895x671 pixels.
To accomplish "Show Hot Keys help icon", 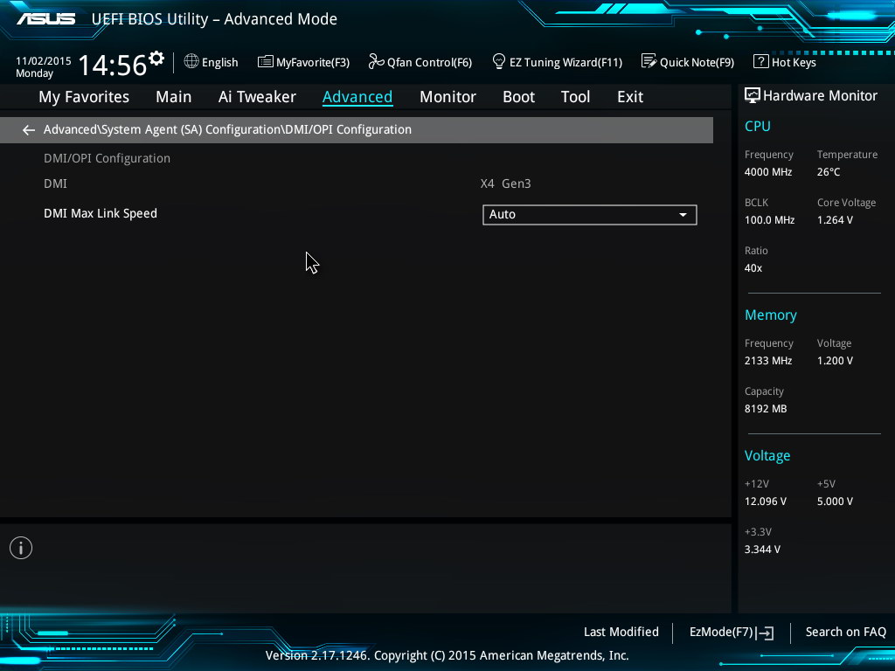I will tap(760, 61).
